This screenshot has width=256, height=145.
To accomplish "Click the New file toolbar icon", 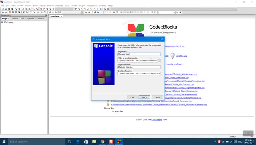I will [x=3, y=9].
